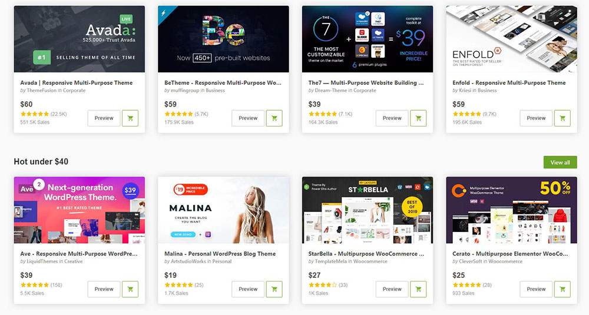Image resolution: width=589 pixels, height=315 pixels.
Task: Open Enfold - Responsive Multi-Purpose Theme title
Action: tap(509, 82)
